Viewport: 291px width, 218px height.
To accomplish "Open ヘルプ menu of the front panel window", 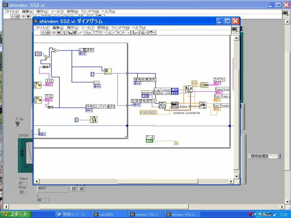I will [x=108, y=11].
